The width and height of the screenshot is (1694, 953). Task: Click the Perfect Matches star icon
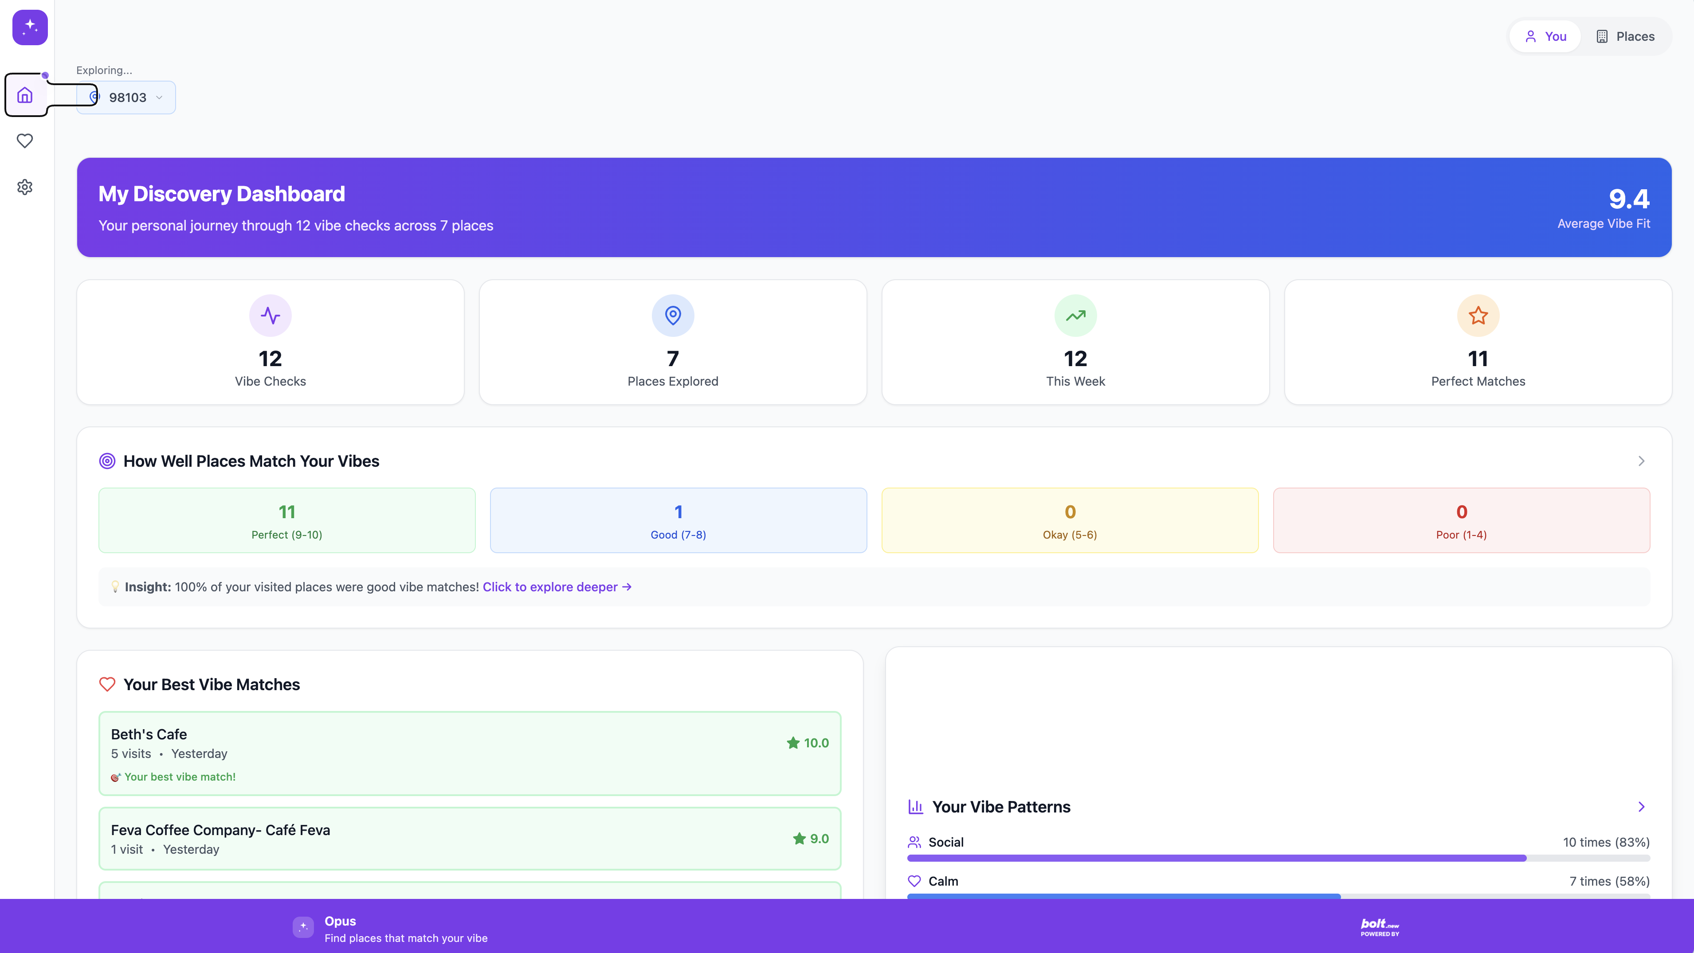tap(1478, 316)
